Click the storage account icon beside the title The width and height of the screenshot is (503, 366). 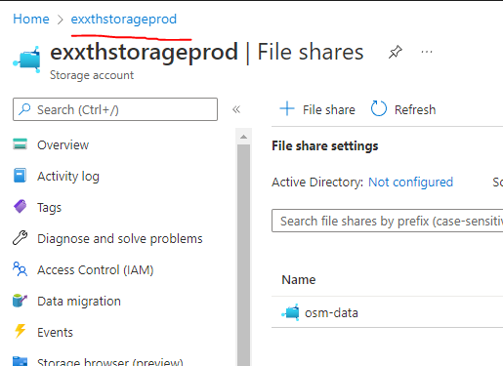coord(27,60)
